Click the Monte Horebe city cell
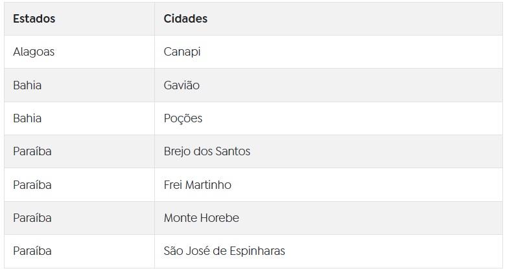This screenshot has height=273, width=505. (x=328, y=218)
